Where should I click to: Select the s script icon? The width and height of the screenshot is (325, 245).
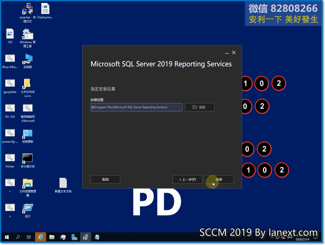[x=10, y=210]
